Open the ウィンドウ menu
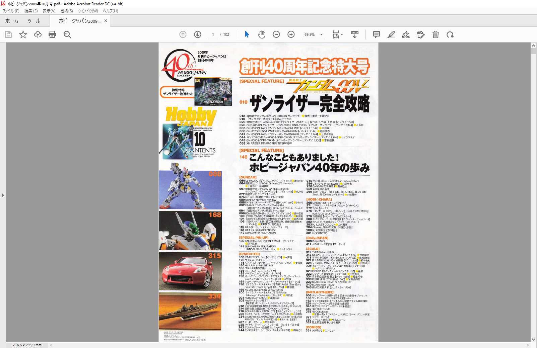 tap(88, 11)
